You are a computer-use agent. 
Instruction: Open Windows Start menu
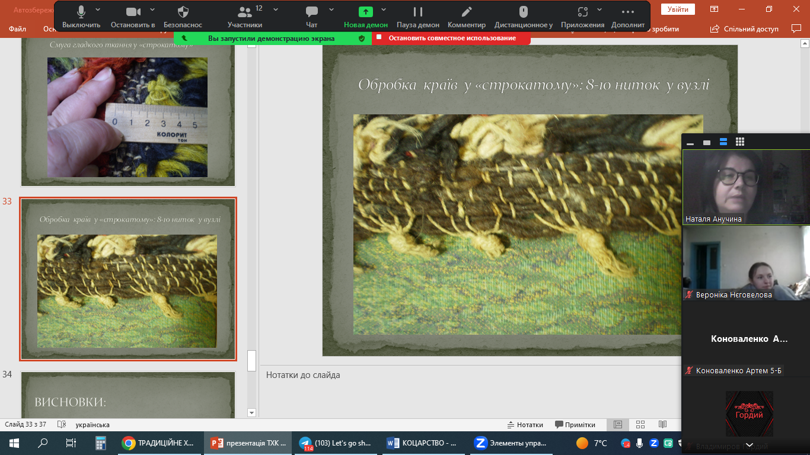coord(14,443)
